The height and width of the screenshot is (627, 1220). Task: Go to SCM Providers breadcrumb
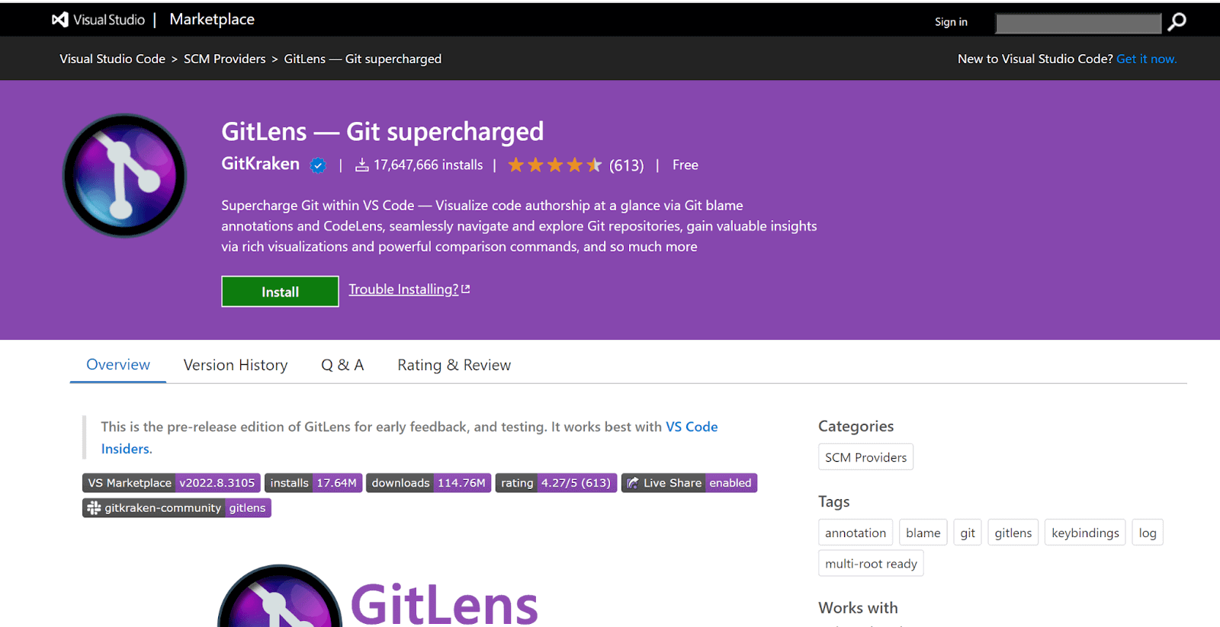tap(225, 59)
